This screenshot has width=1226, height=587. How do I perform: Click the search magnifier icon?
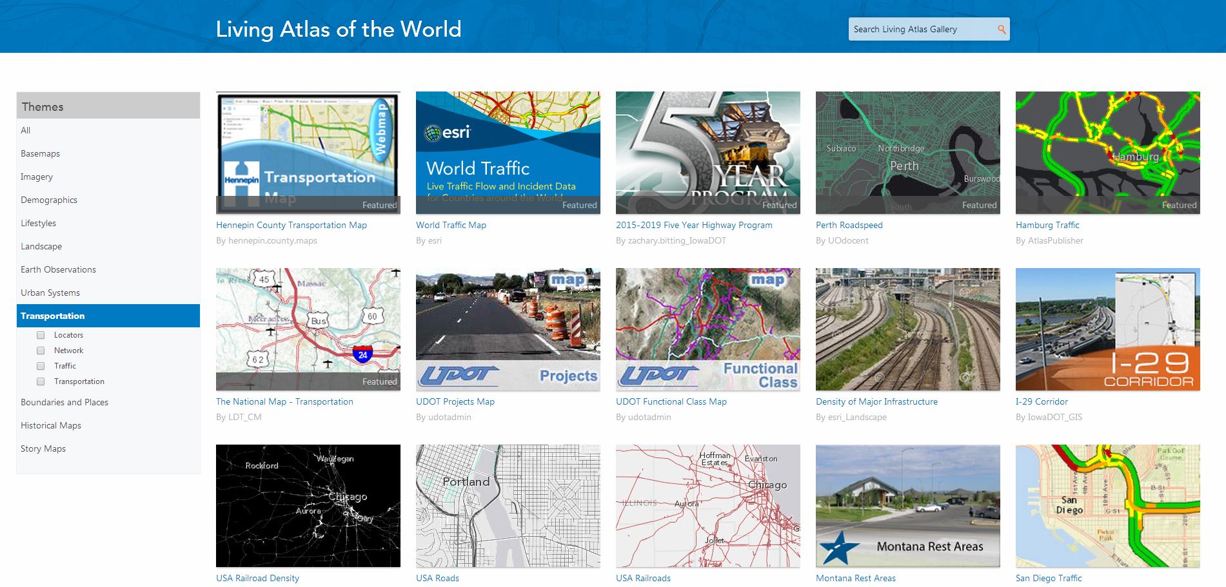pyautogui.click(x=1002, y=29)
